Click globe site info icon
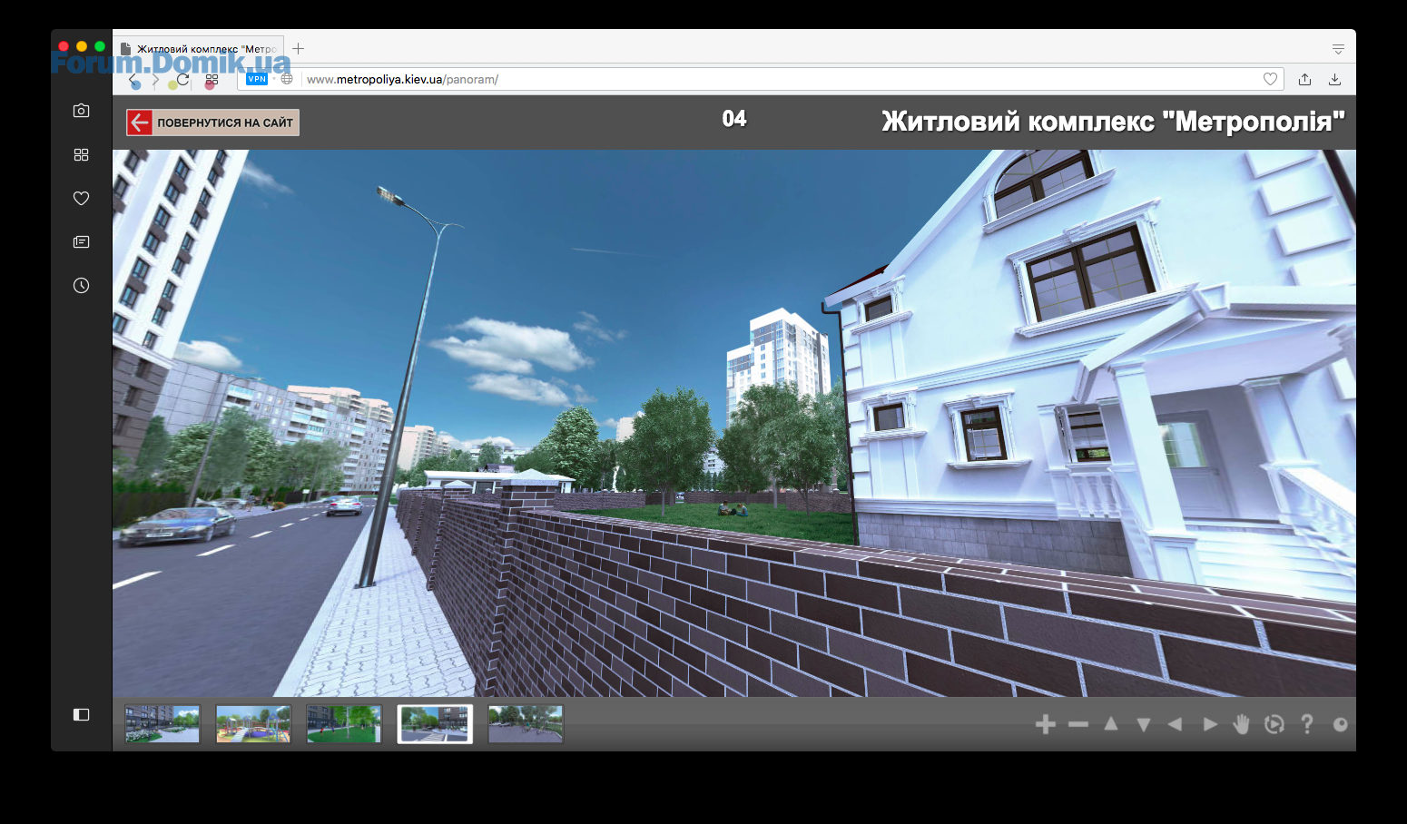 coord(287,79)
